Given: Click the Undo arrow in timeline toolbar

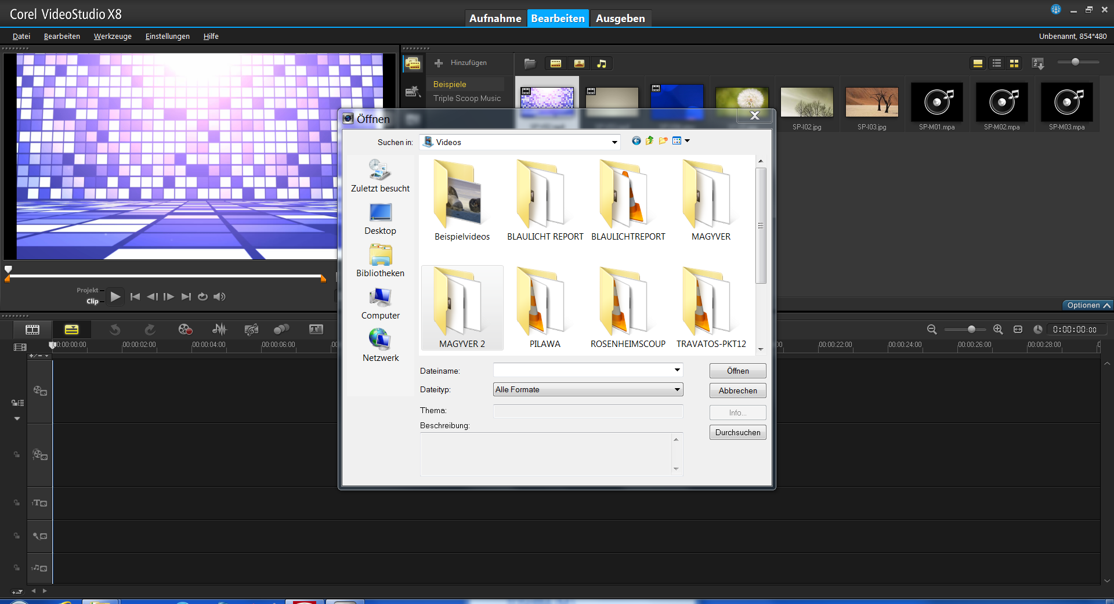Looking at the screenshot, I should click(115, 330).
